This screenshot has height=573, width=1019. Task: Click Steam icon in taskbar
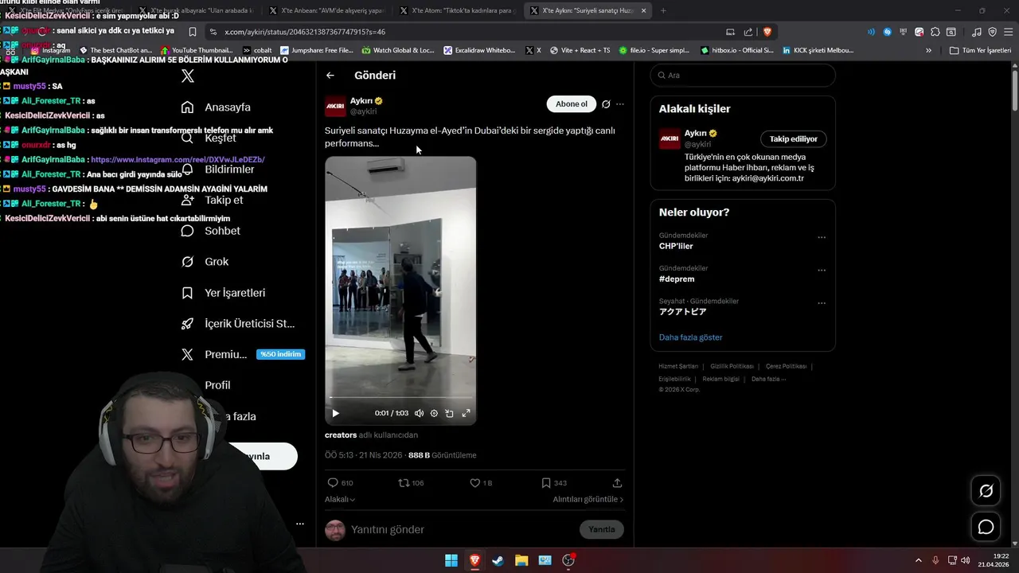[498, 560]
